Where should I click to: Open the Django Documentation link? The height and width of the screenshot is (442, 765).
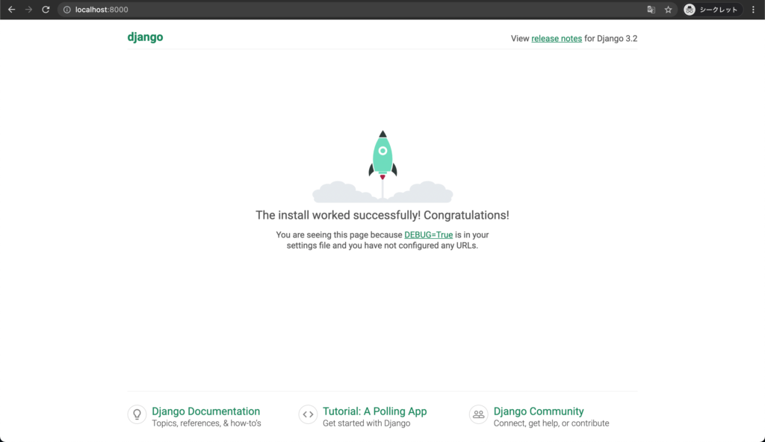[206, 411]
